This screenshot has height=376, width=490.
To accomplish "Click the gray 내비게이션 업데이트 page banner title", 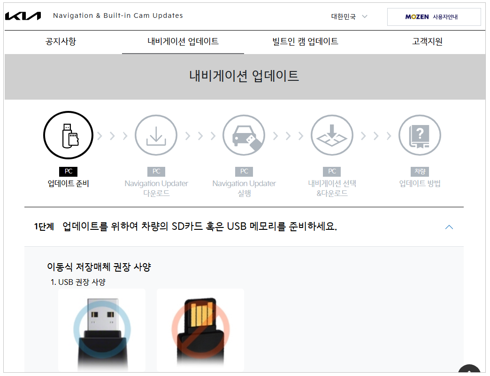I will [244, 76].
